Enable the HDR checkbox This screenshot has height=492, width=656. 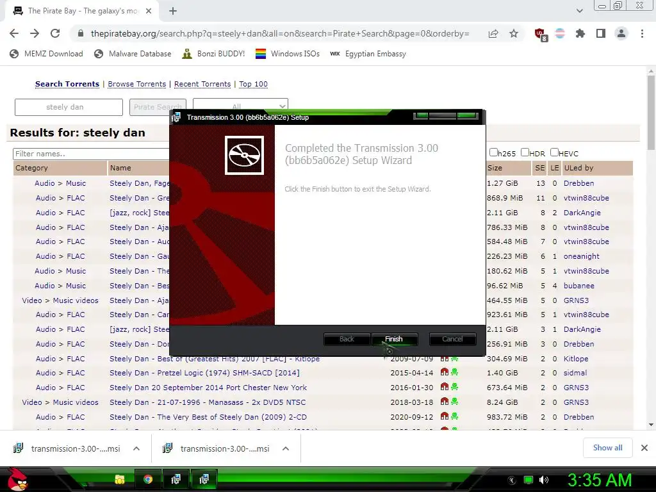coord(525,152)
